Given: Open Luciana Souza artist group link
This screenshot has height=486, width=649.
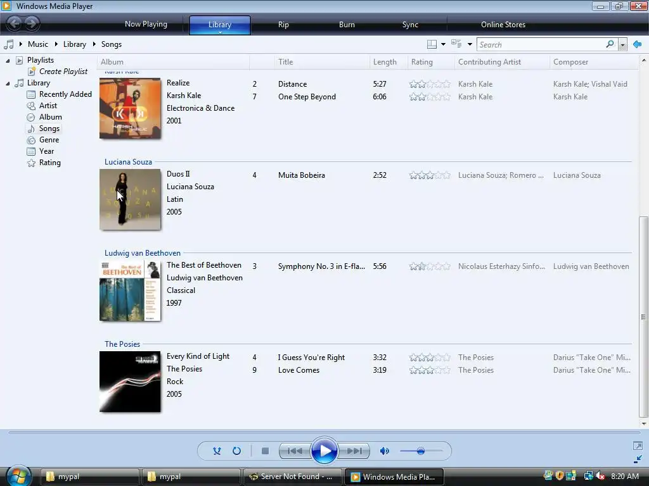Looking at the screenshot, I should tap(128, 162).
